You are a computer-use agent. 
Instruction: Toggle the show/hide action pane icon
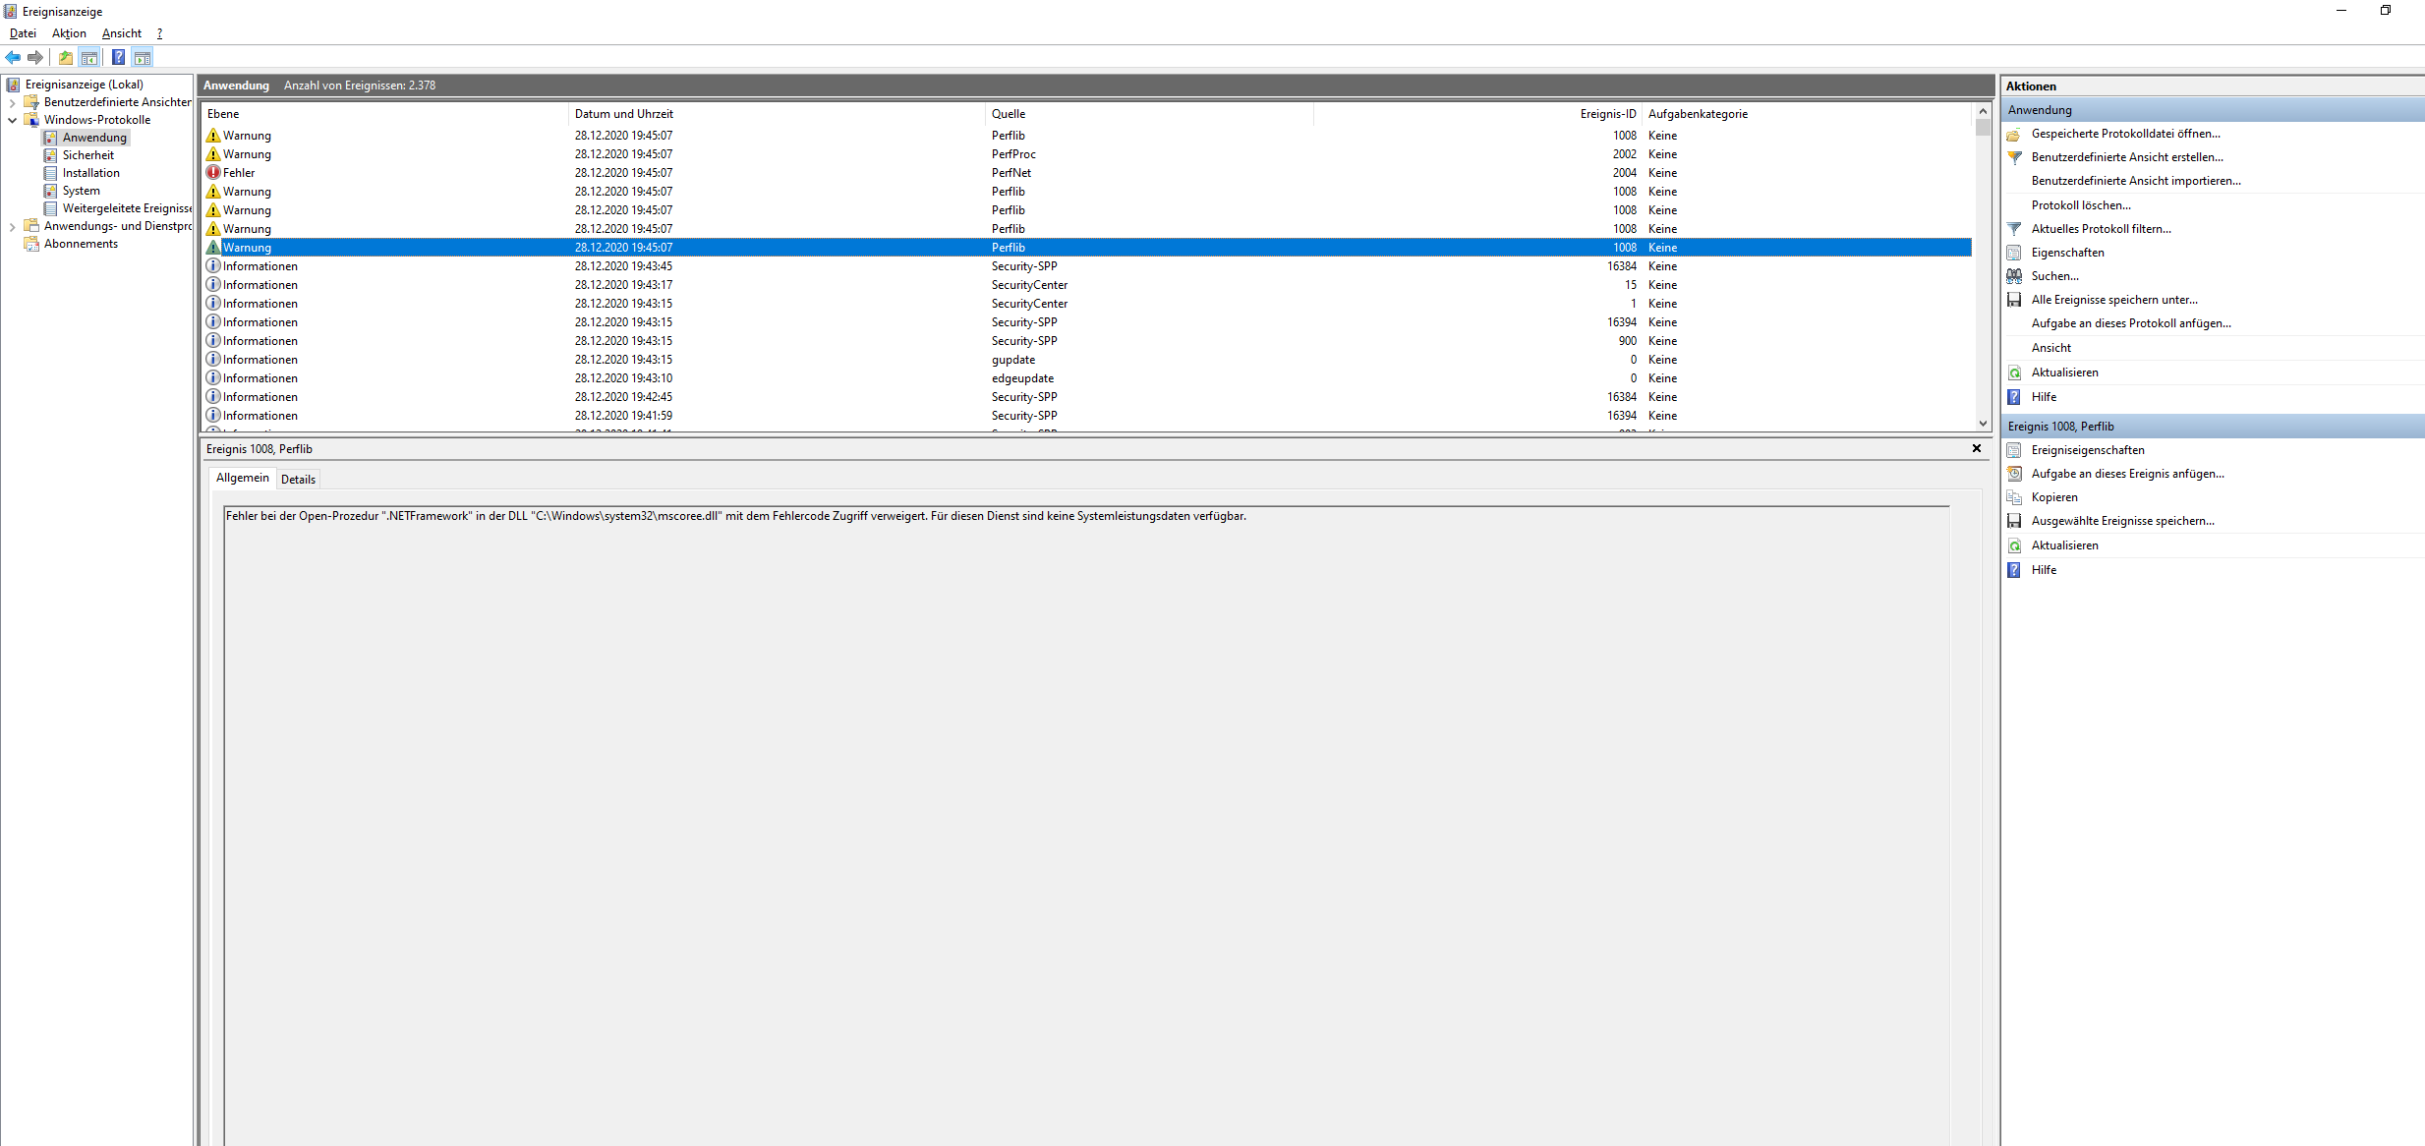pyautogui.click(x=143, y=57)
